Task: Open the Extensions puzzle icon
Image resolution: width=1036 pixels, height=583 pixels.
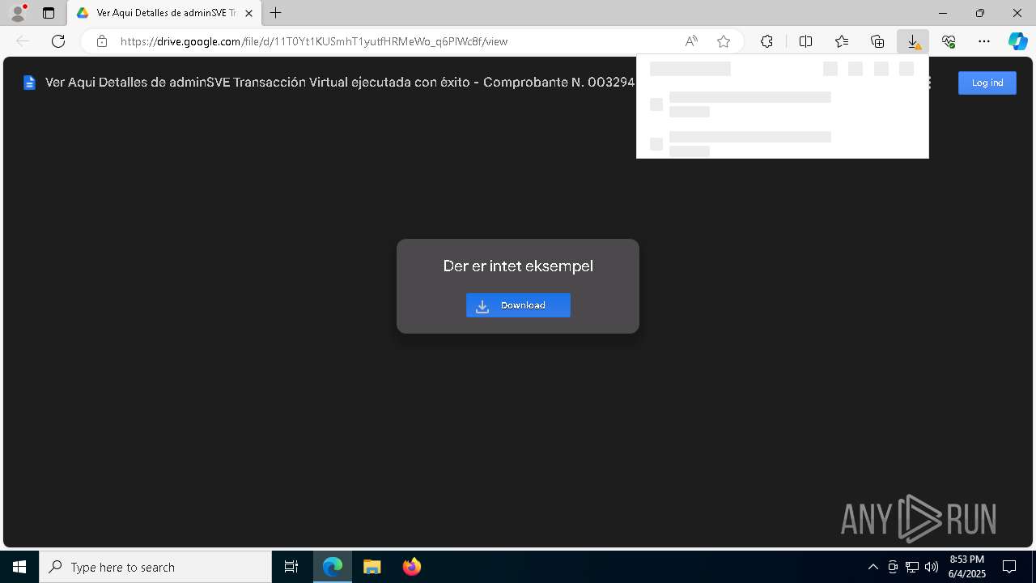Action: (x=766, y=41)
